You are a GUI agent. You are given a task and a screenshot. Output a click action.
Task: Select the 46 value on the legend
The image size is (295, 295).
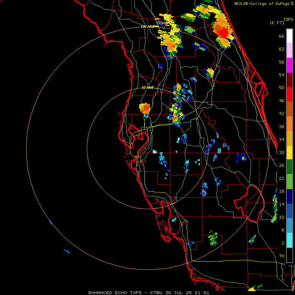282,101
